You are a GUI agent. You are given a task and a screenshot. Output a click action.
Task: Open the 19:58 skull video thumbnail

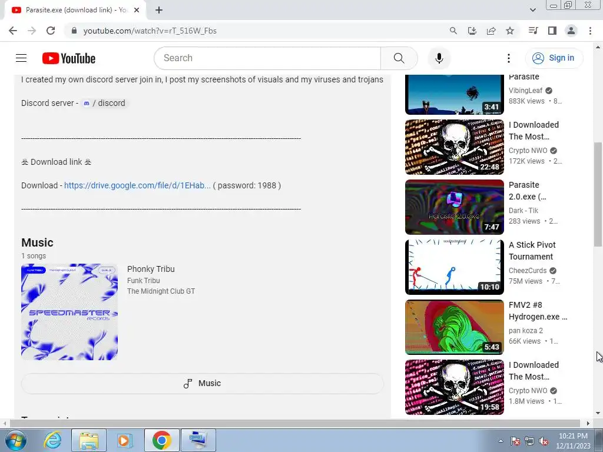coord(455,387)
